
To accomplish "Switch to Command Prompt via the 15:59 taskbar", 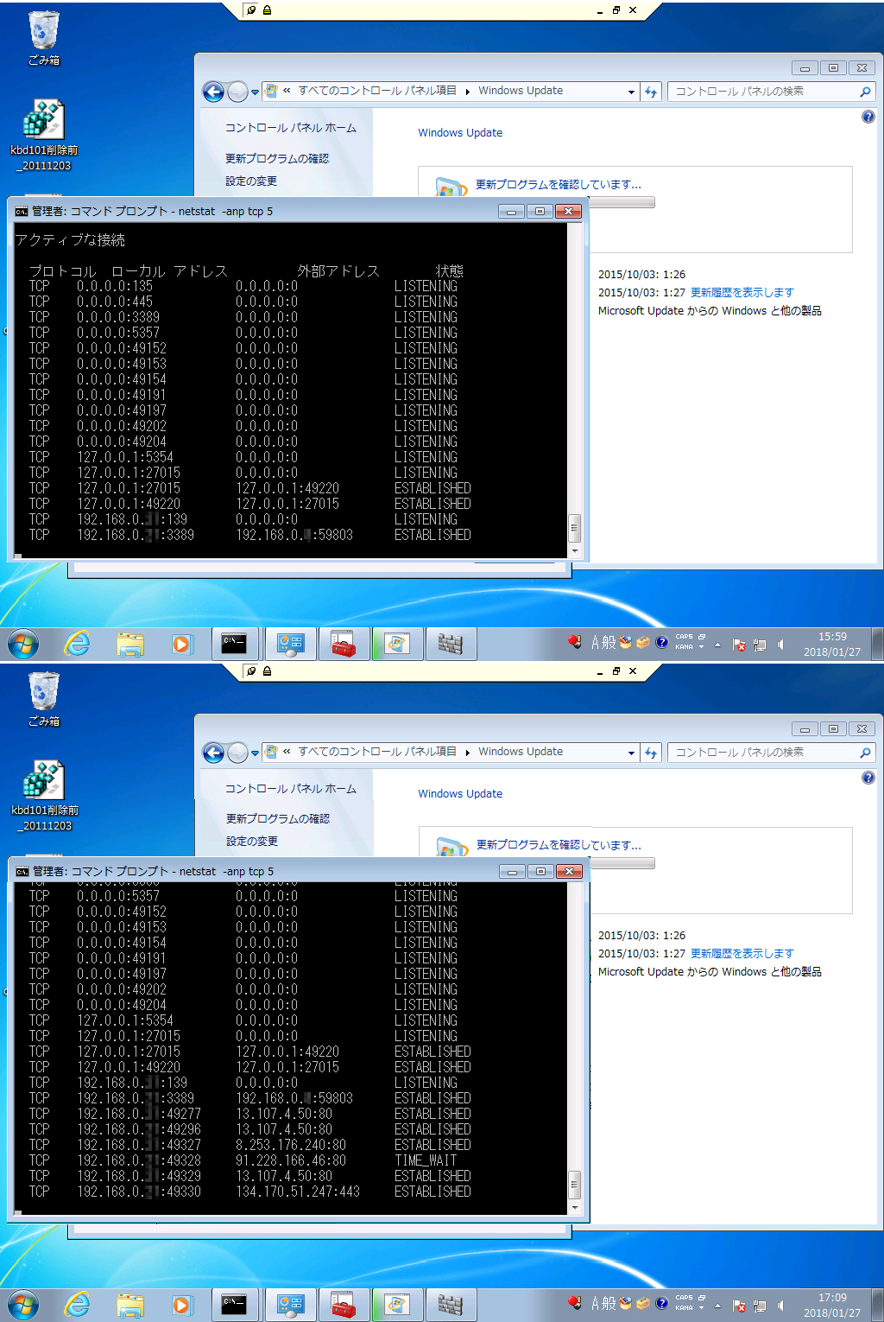I will pyautogui.click(x=234, y=644).
